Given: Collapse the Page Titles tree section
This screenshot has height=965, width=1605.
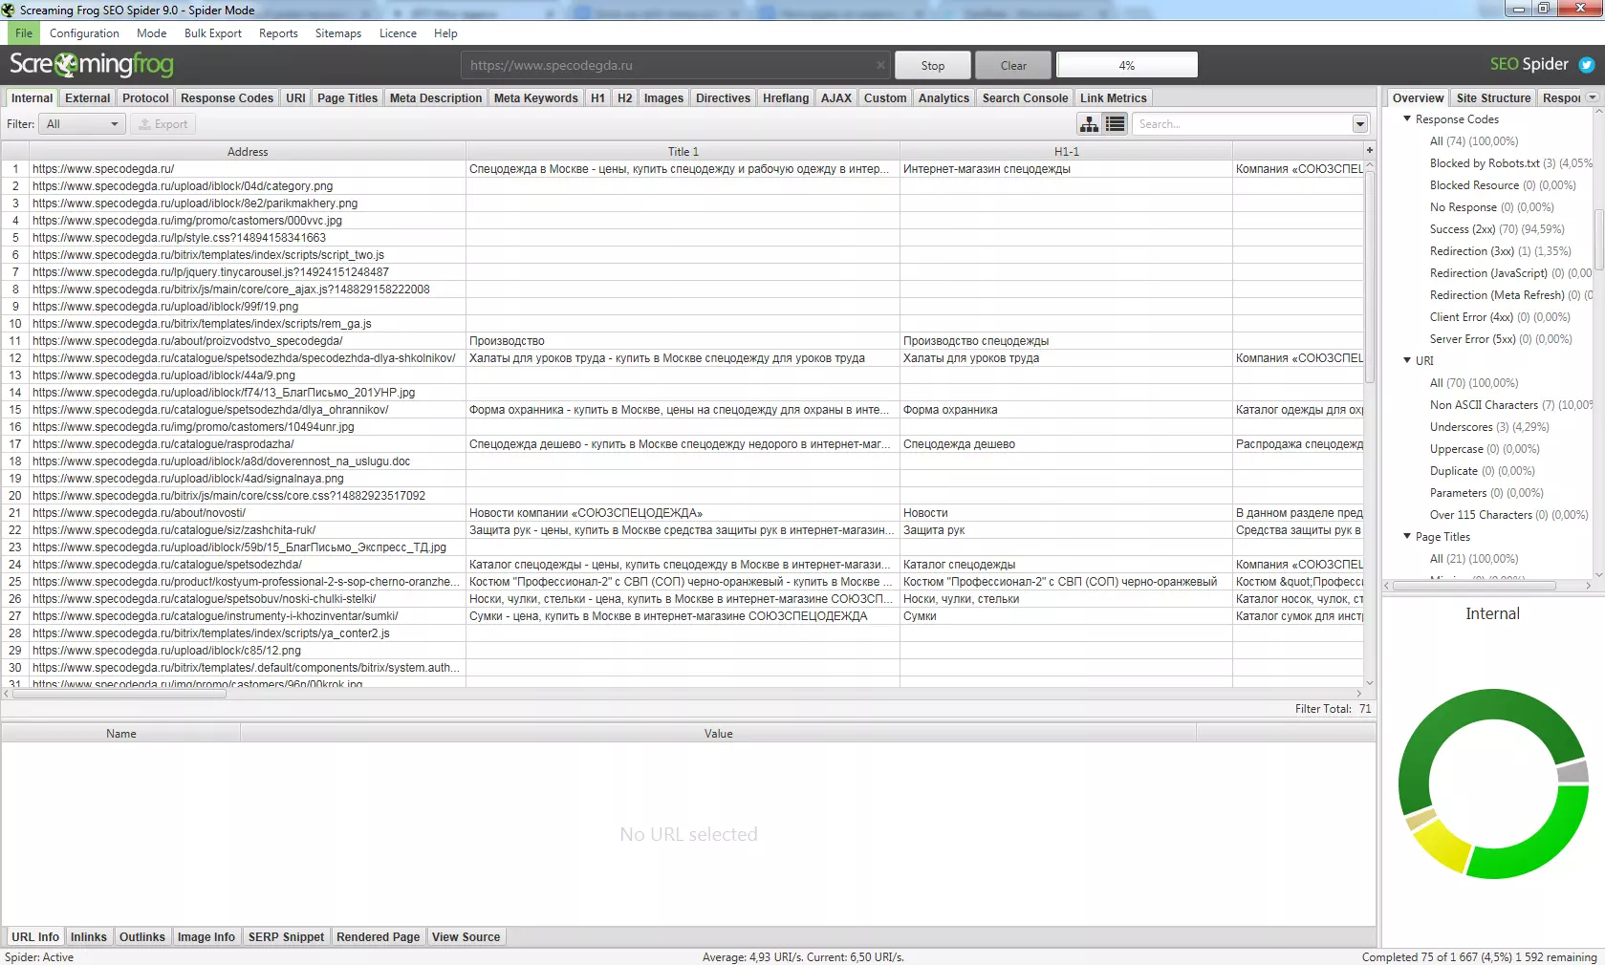Looking at the screenshot, I should (1407, 536).
